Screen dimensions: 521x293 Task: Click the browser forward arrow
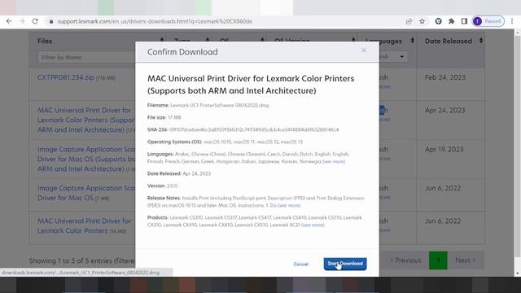point(22,21)
